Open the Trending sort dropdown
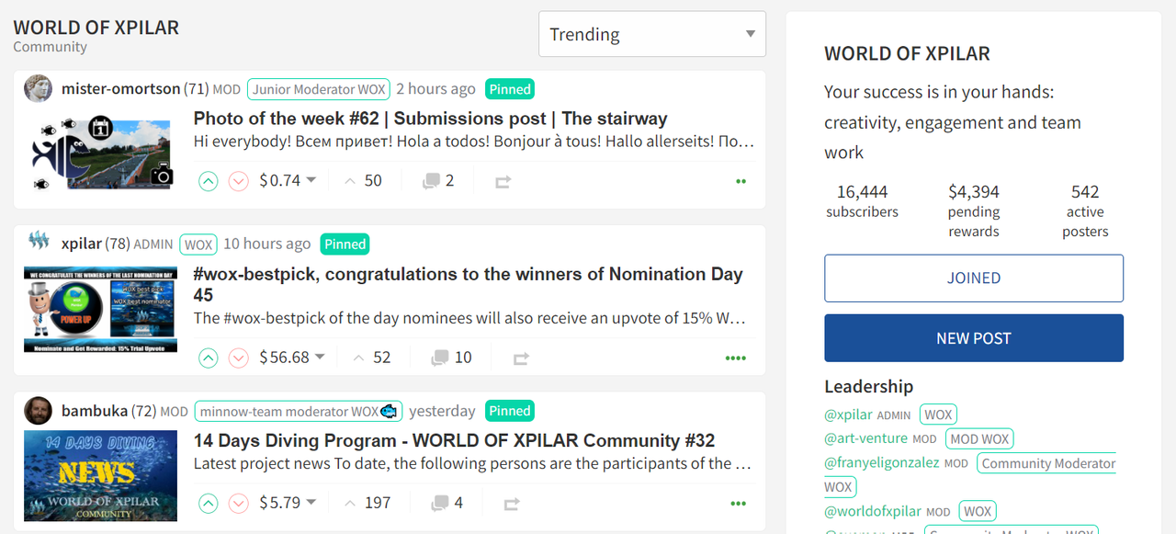 [x=652, y=34]
